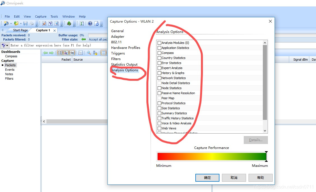The height and width of the screenshot is (192, 316).
Task: Open the Capture menu
Action: pos(41,16)
